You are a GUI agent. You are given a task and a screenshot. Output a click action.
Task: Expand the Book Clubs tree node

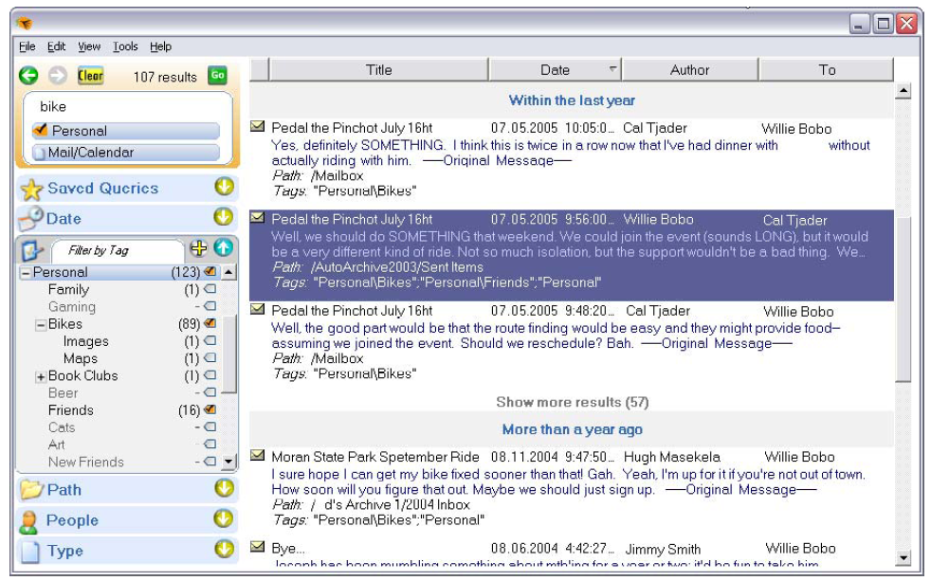pyautogui.click(x=41, y=376)
